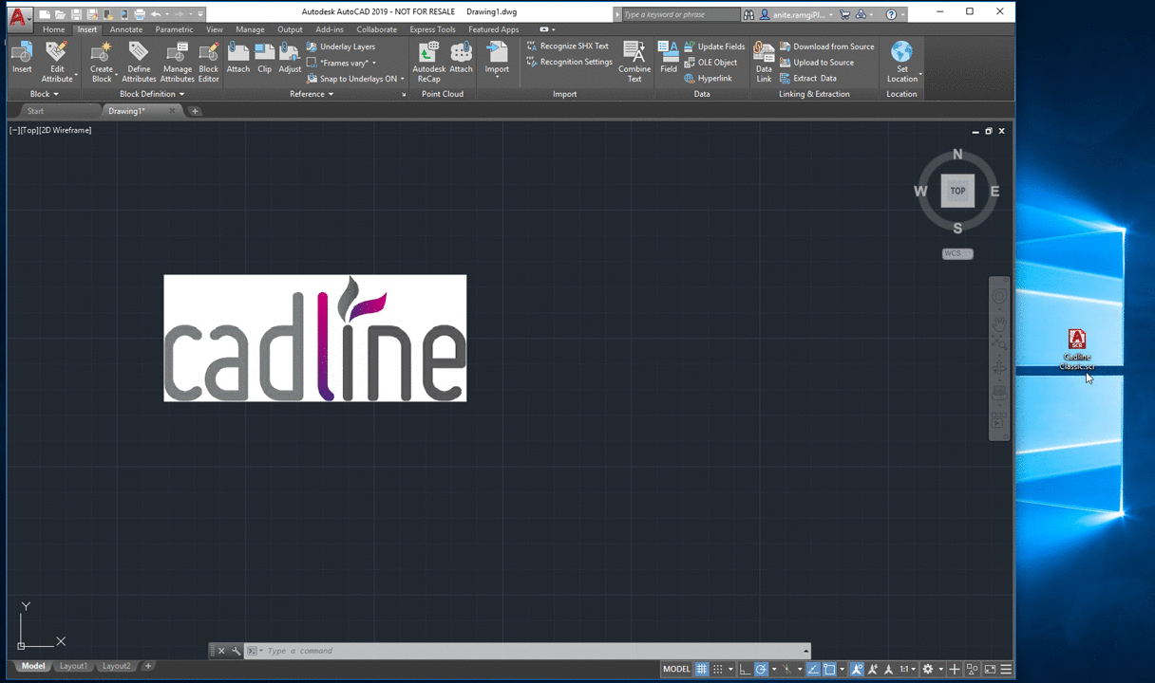Image resolution: width=1155 pixels, height=683 pixels.
Task: Click the Save icon in Quick Access toolbar
Action: [76, 14]
